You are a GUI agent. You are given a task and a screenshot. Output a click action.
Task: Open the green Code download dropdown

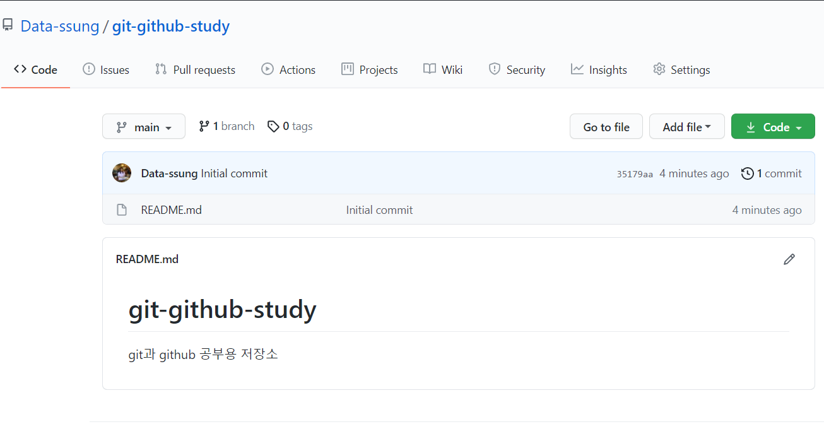(773, 127)
